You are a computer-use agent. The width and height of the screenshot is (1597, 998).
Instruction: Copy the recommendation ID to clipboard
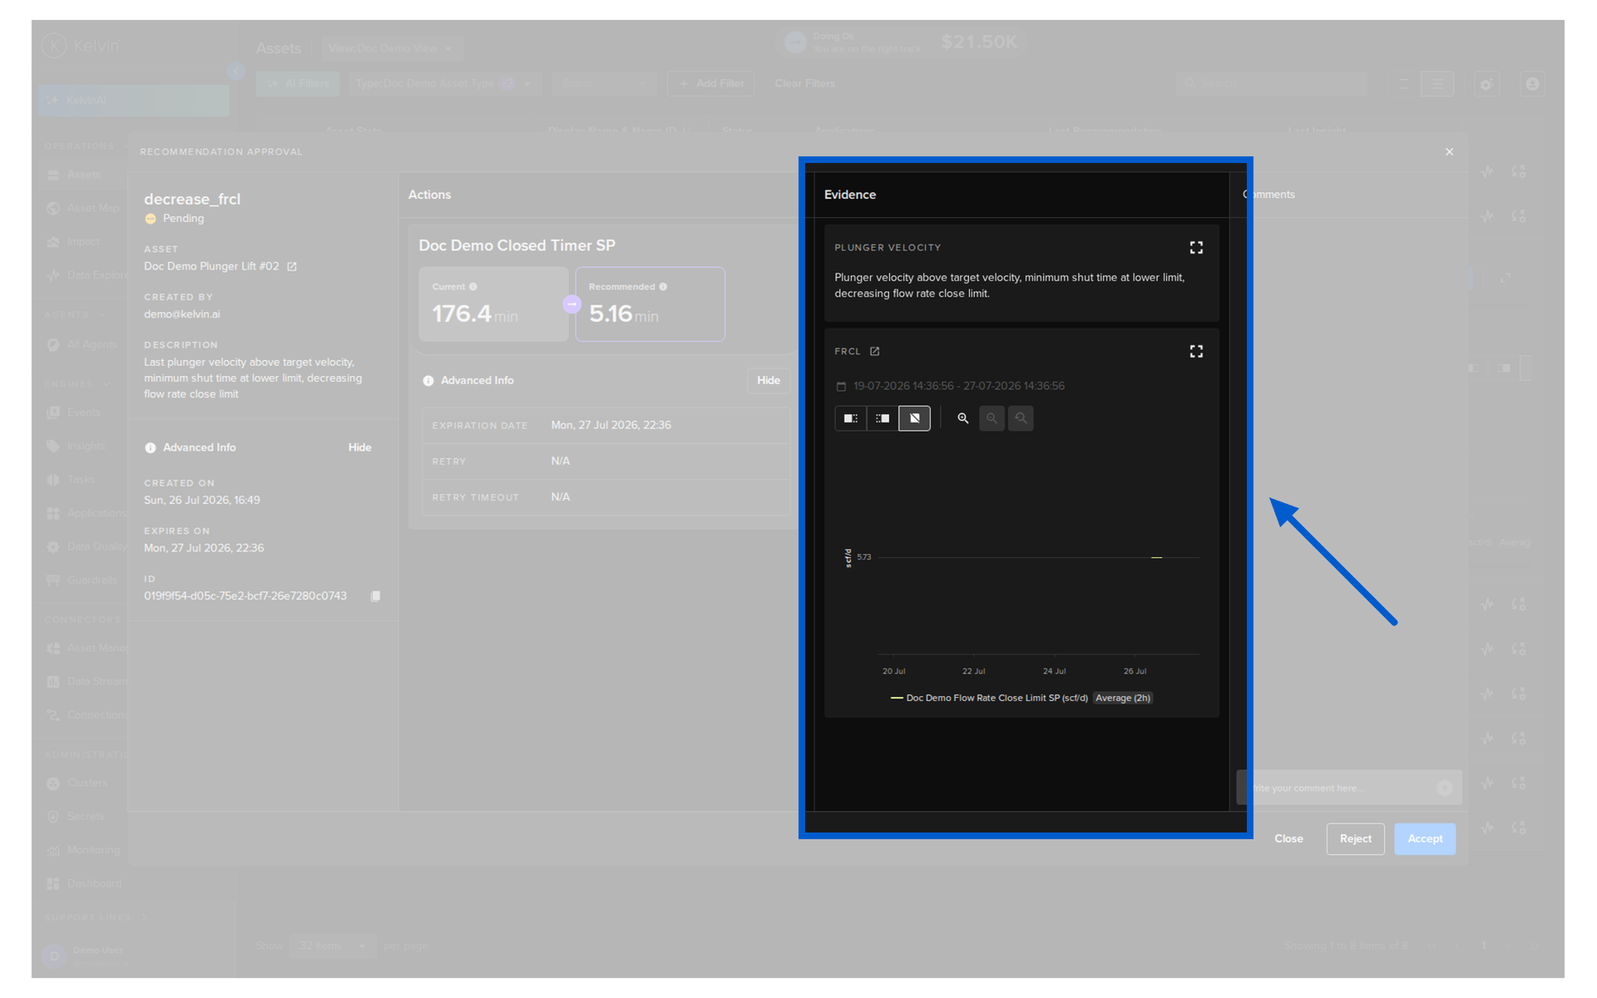coord(376,596)
